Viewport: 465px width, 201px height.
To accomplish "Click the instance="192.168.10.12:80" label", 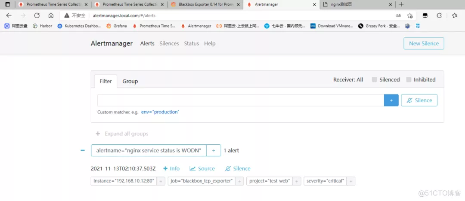I will [124, 181].
